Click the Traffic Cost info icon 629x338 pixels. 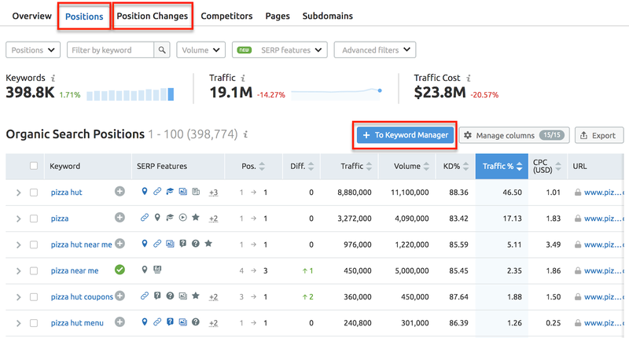point(468,78)
